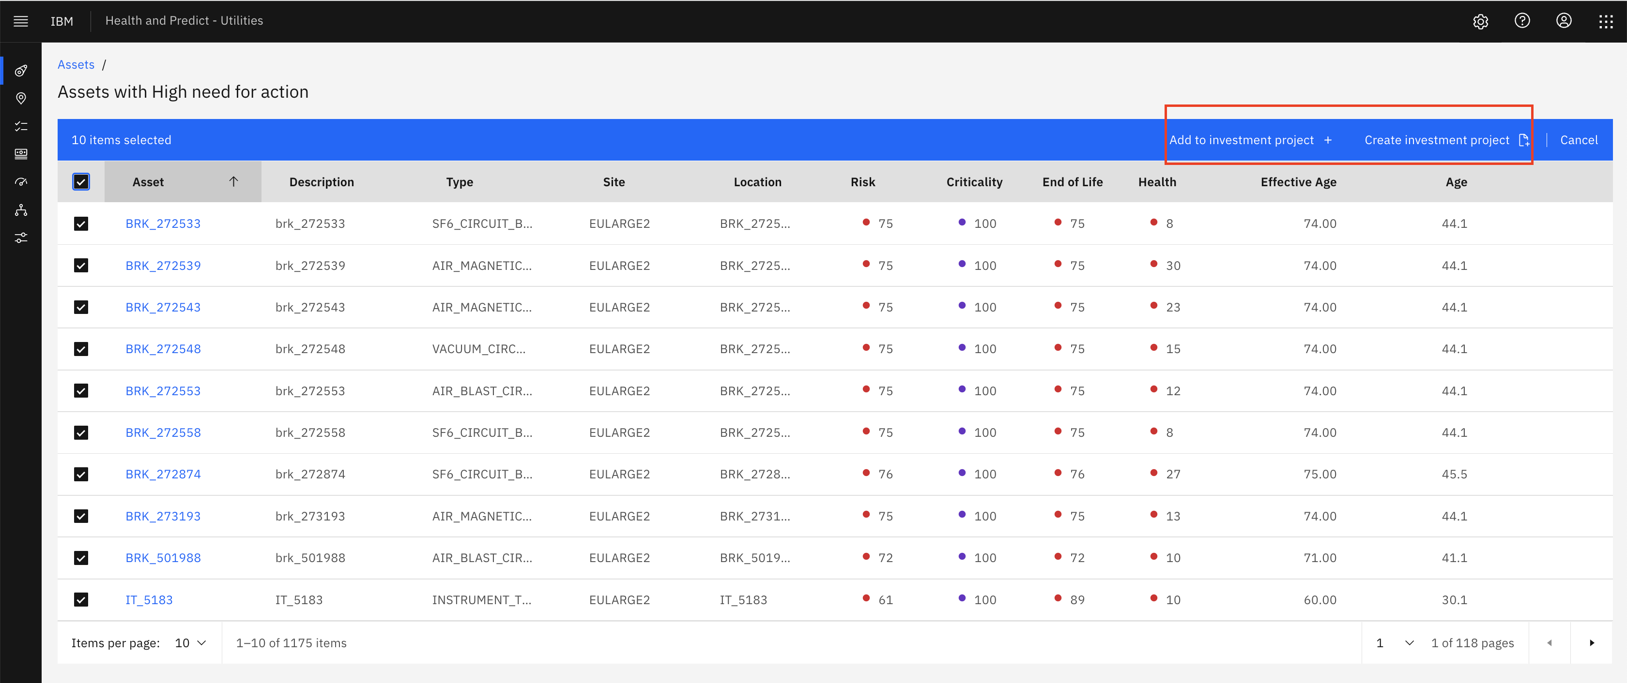Open the settings gear icon

click(1480, 21)
